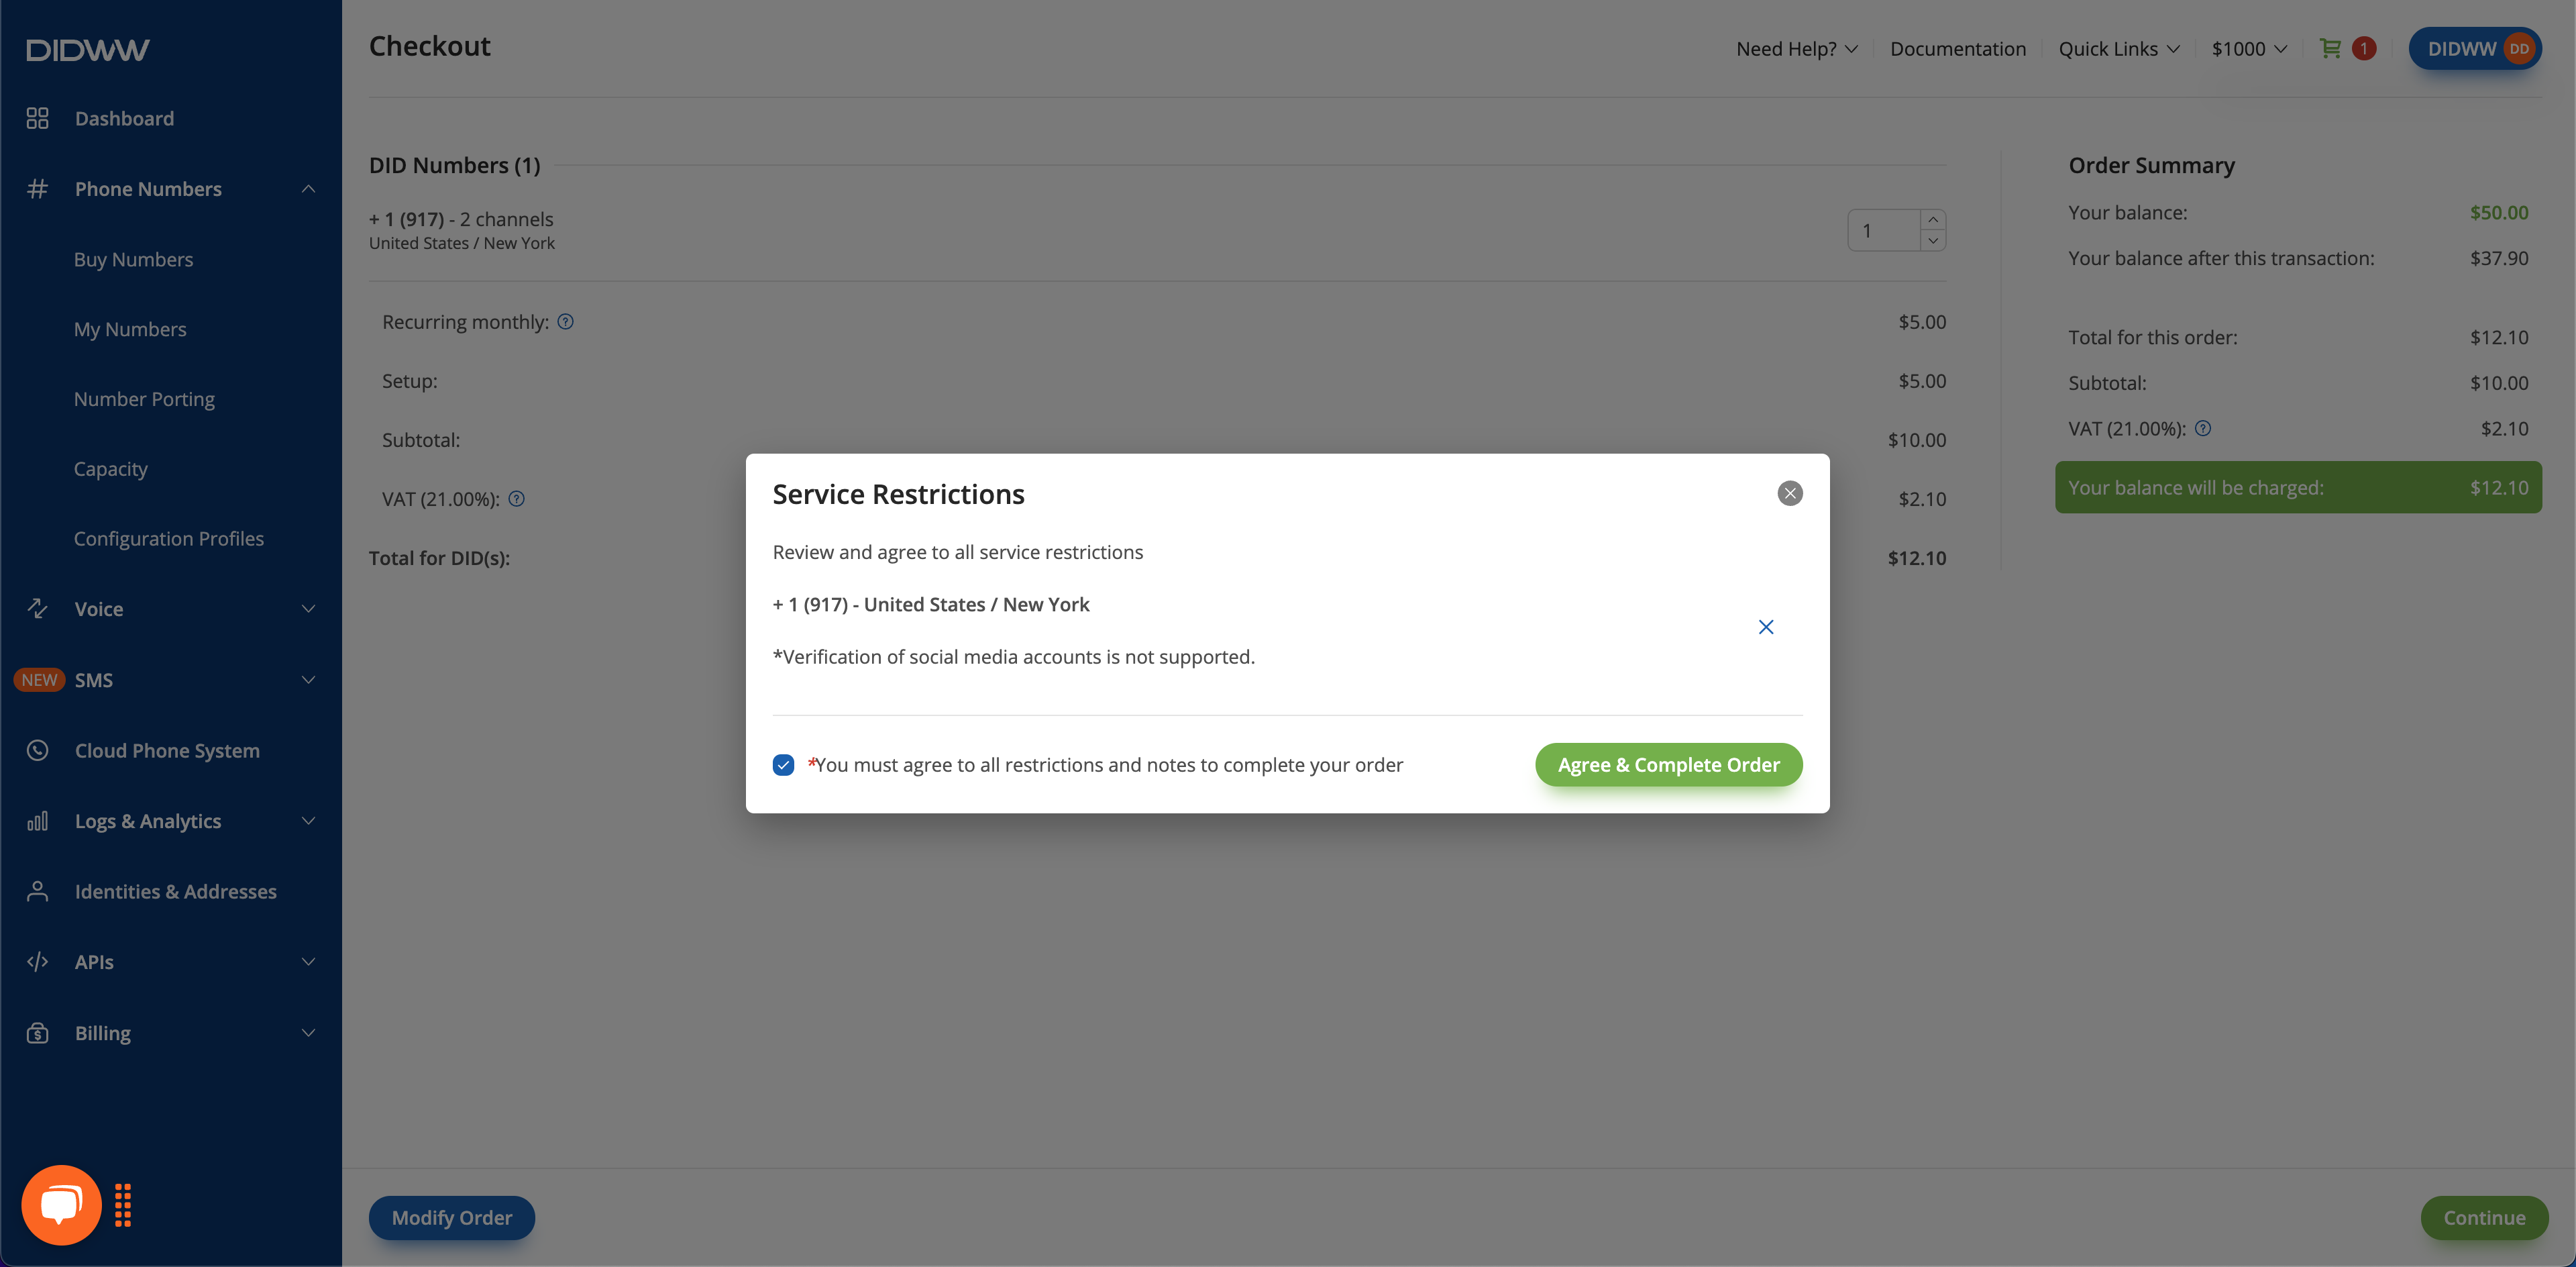
Task: Click the Identities & Addresses person icon
Action: point(37,891)
